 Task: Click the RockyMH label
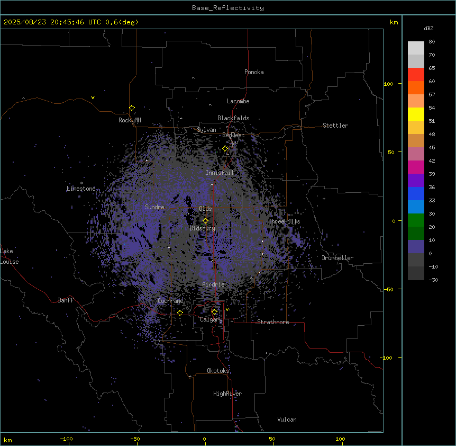click(130, 120)
